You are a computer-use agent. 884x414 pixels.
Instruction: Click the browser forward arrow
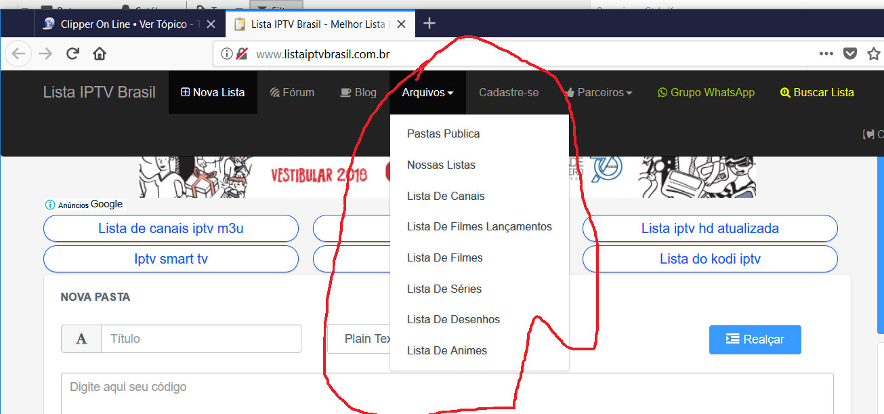(45, 54)
